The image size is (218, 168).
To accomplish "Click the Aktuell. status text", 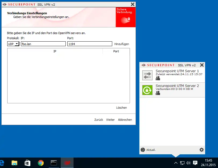I will point(151,150).
